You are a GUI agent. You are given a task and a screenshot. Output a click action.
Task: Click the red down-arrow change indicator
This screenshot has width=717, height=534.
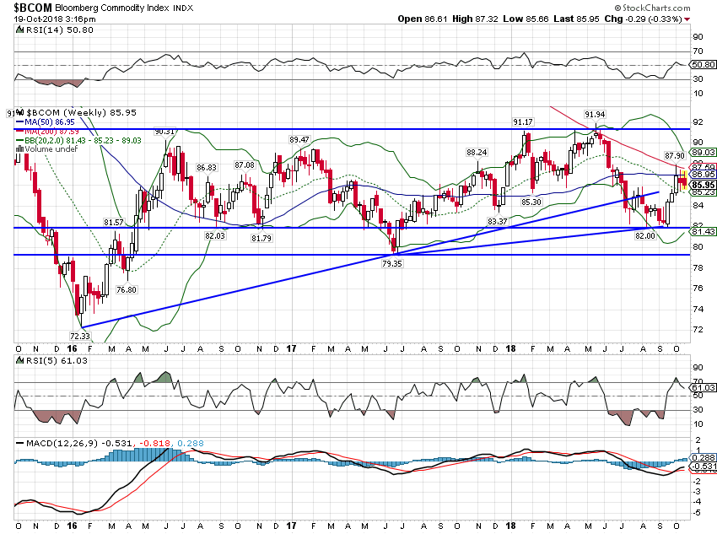pyautogui.click(x=687, y=19)
